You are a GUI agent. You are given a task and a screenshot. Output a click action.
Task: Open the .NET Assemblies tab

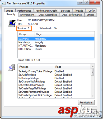[x=48, y=15]
